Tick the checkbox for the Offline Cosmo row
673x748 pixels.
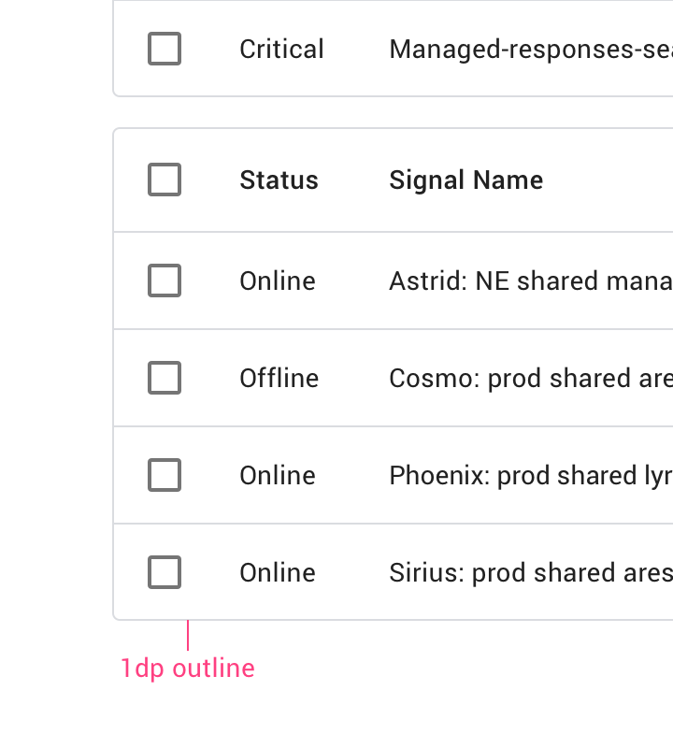click(165, 378)
